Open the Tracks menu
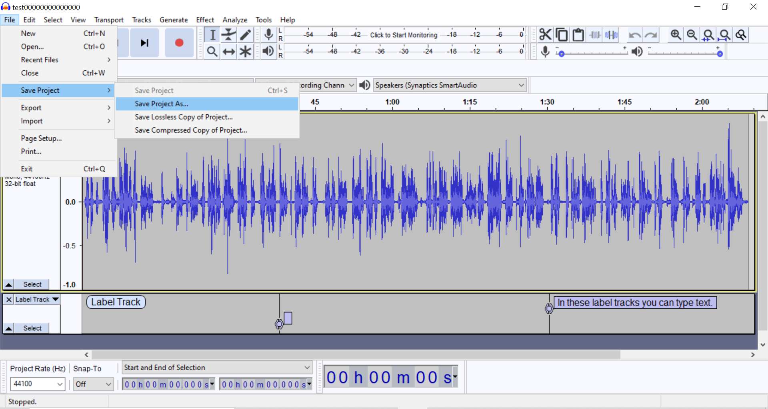The width and height of the screenshot is (768, 409). [x=142, y=20]
